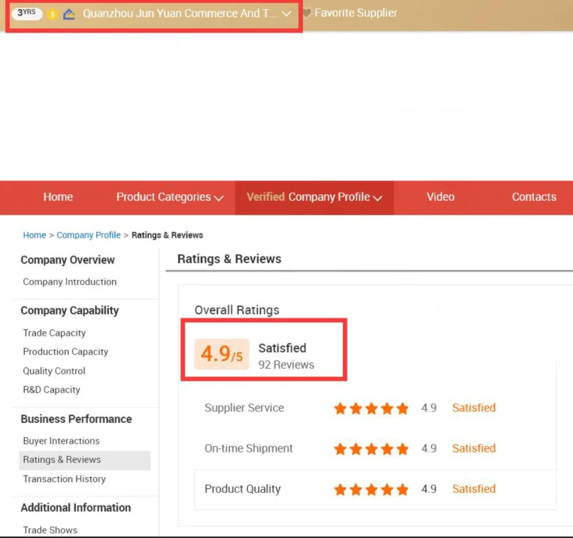Expand the Quanzhou Jun Yuan company dropdown
The width and height of the screenshot is (573, 538).
point(286,14)
